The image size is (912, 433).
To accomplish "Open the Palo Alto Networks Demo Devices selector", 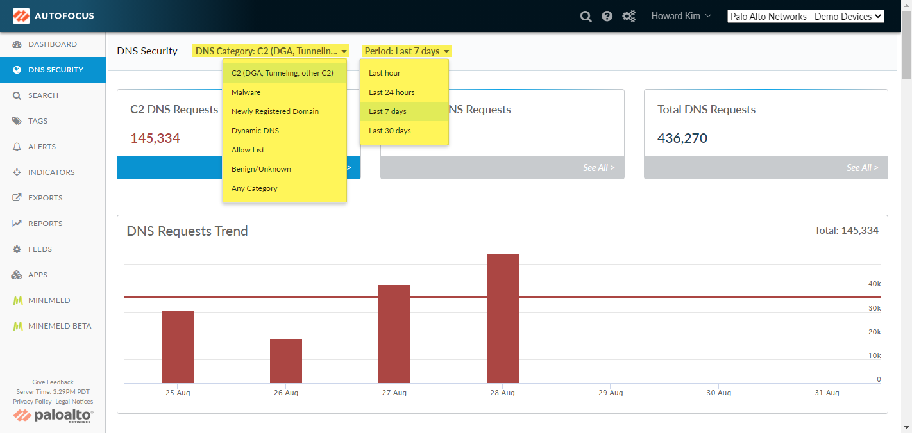I will (806, 17).
